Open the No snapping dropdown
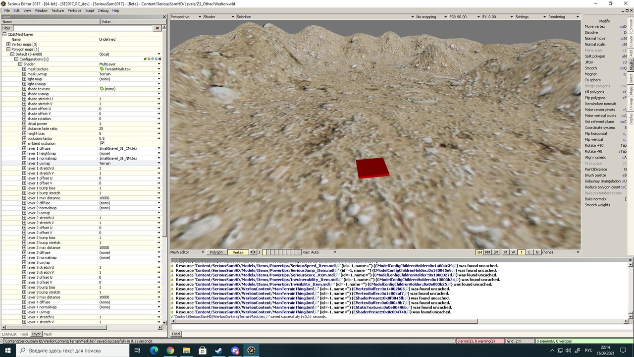The height and width of the screenshot is (357, 634). pyautogui.click(x=431, y=17)
